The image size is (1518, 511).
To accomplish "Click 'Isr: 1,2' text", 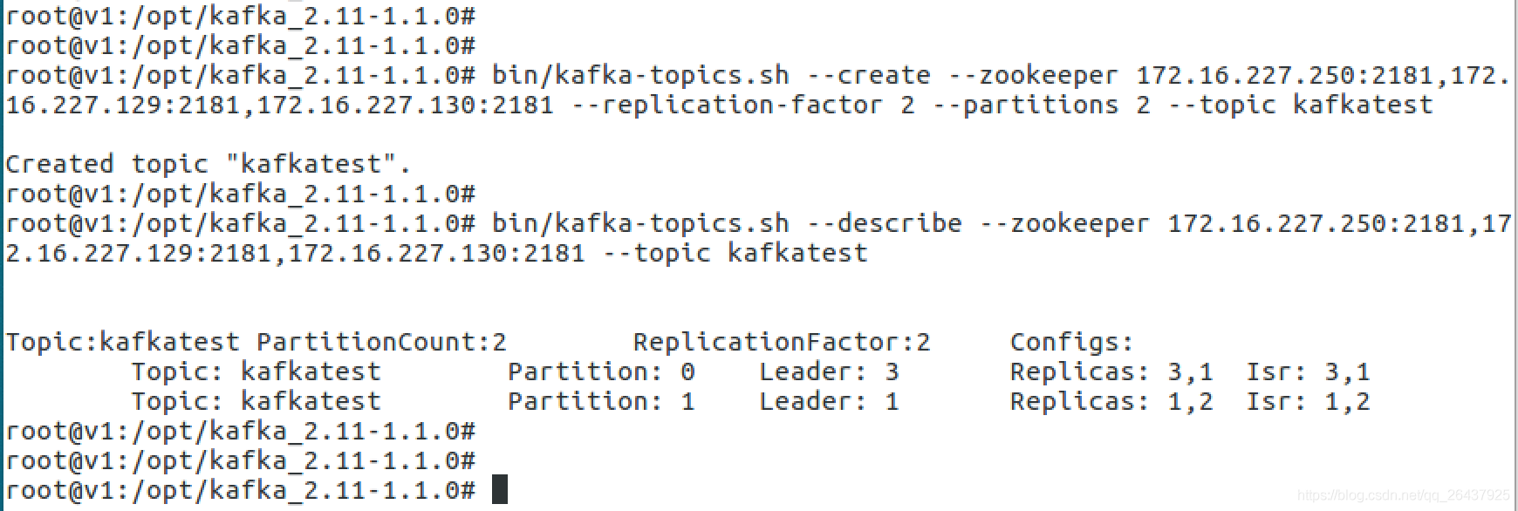I will coord(1309,401).
